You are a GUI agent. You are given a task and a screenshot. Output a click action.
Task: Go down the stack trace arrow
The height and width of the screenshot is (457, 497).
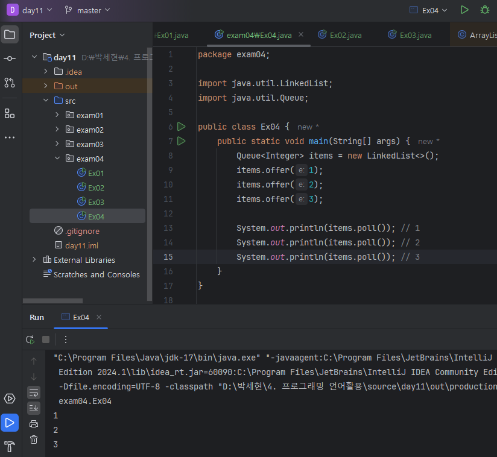(34, 377)
